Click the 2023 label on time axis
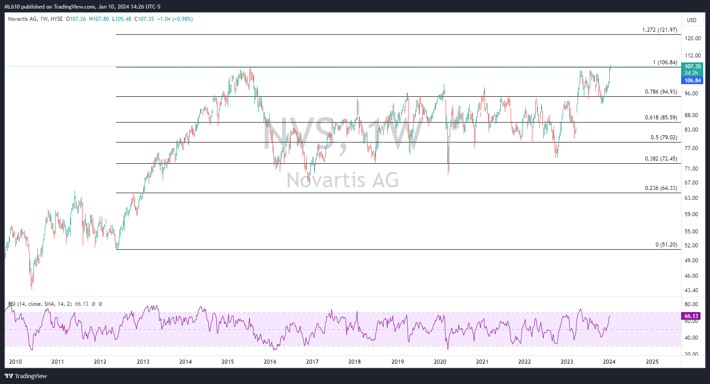The image size is (710, 384). (567, 362)
